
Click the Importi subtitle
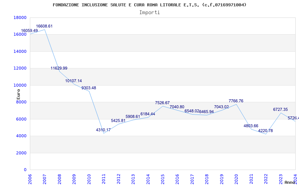(149, 13)
